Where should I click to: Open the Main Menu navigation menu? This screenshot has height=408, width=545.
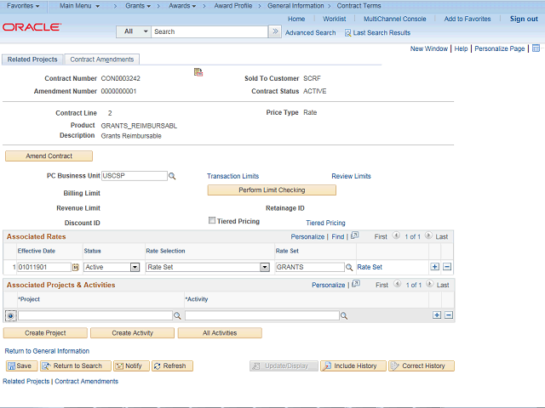tap(80, 6)
